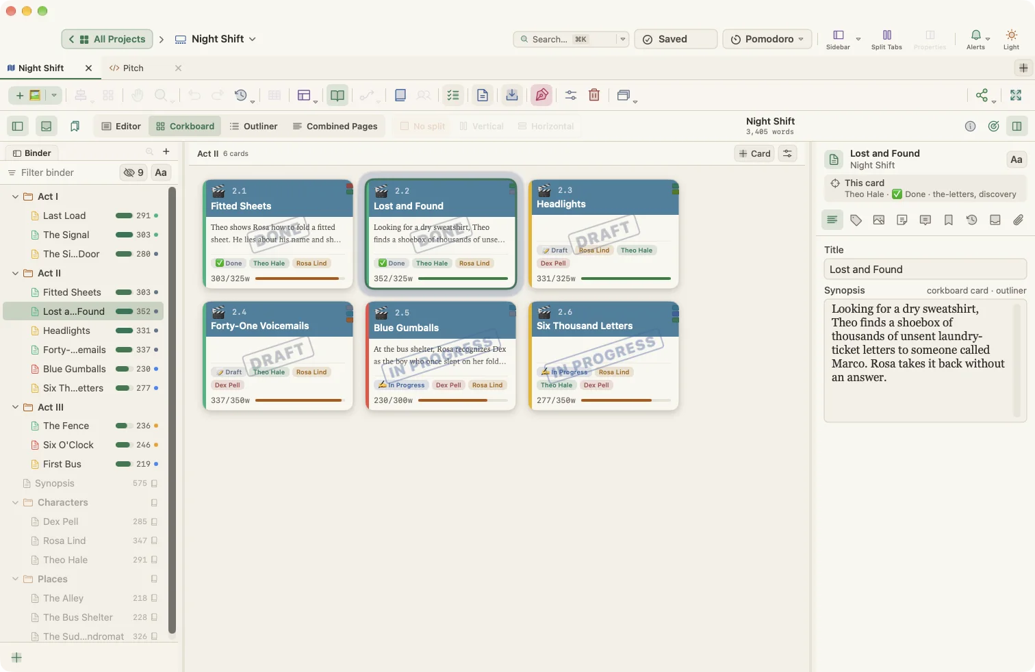Click the Saved status button

click(x=676, y=39)
